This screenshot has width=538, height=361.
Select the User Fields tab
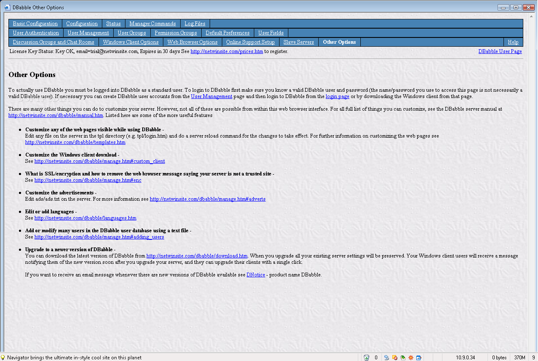click(271, 33)
